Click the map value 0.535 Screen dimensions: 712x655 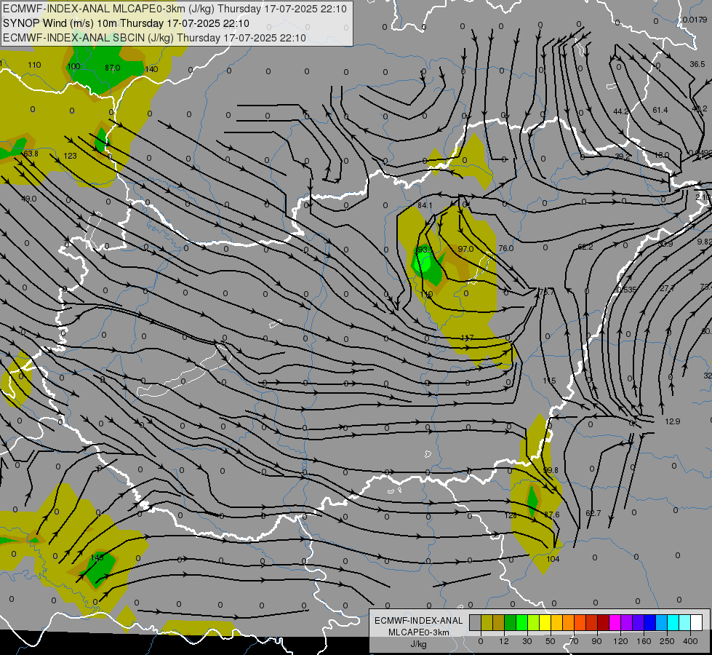click(627, 290)
